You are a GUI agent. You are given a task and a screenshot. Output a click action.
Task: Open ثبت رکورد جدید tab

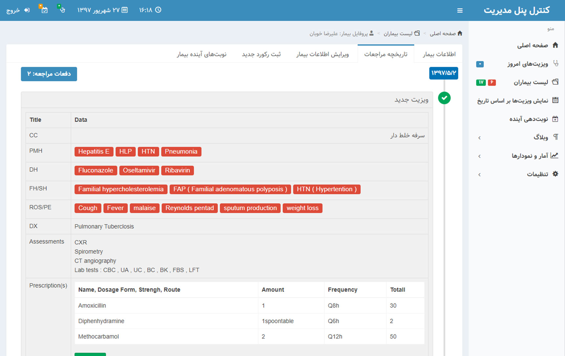[x=261, y=54]
